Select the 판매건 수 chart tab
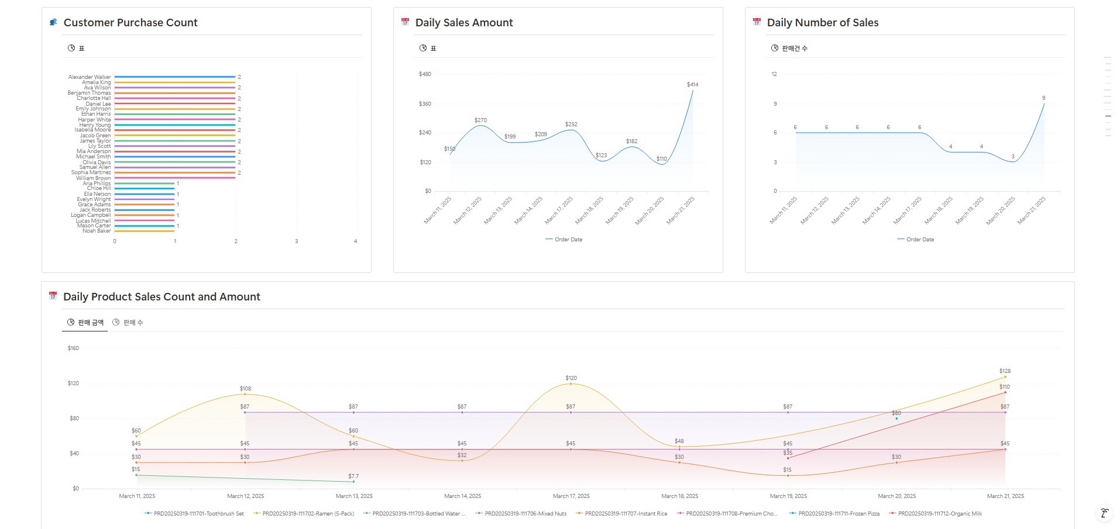Viewport: 1120px width, 529px height. 789,48
